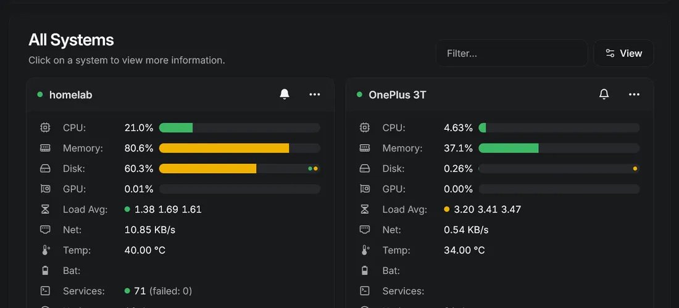Click the green online status dot beside OnePlus 3T
This screenshot has width=679, height=308.
(359, 94)
